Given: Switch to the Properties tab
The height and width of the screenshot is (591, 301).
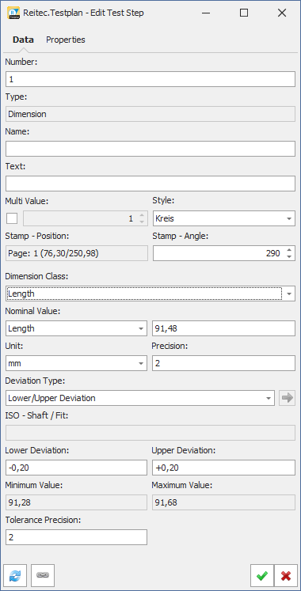Looking at the screenshot, I should click(66, 40).
